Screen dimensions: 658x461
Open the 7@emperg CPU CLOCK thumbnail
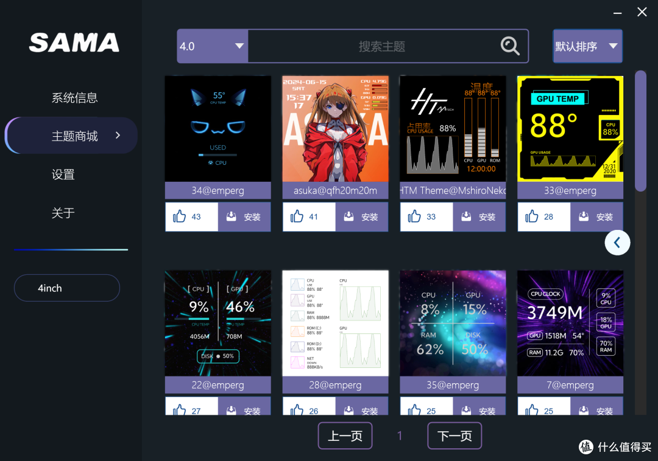tap(570, 323)
